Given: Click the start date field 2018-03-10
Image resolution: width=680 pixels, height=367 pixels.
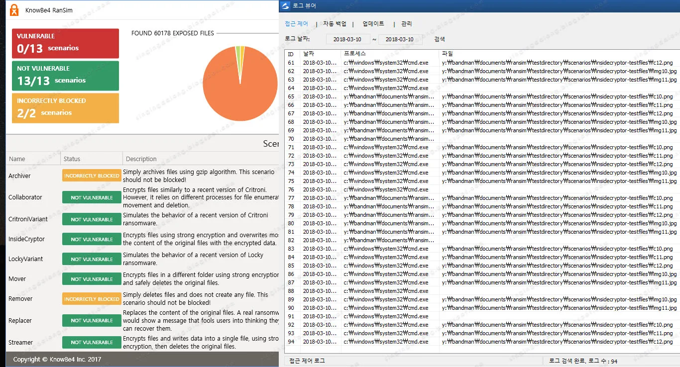Looking at the screenshot, I should (x=348, y=39).
